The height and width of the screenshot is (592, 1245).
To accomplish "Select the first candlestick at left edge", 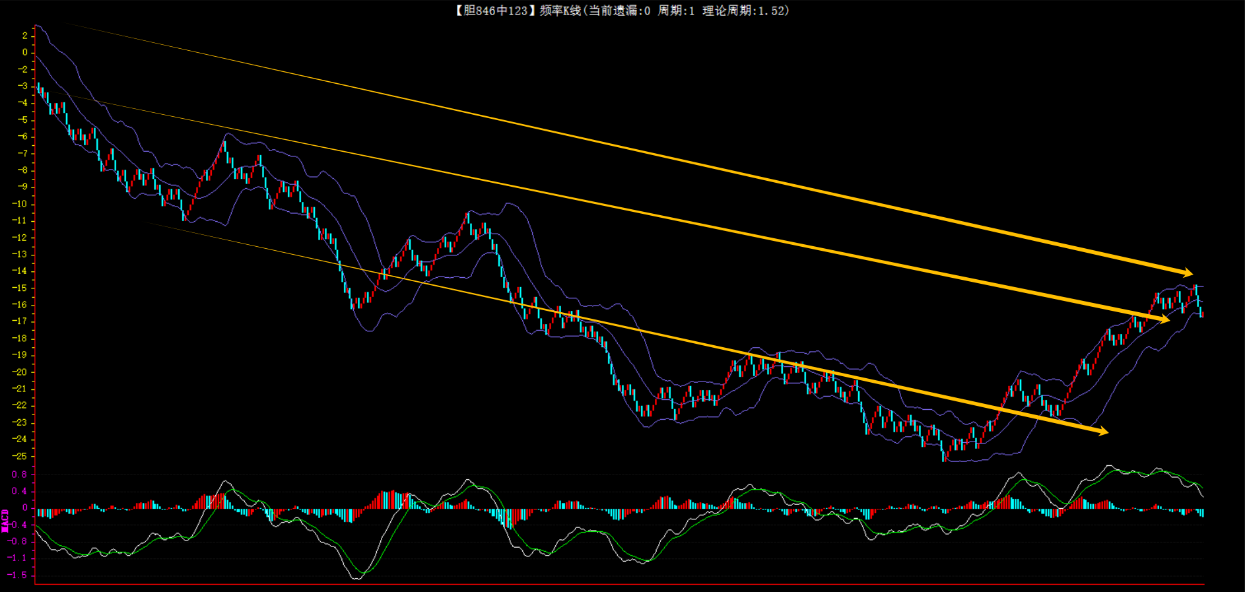I will tap(38, 89).
